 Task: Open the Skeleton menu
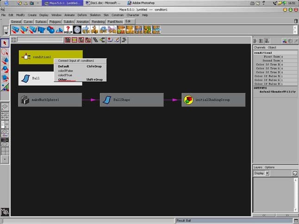point(95,15)
